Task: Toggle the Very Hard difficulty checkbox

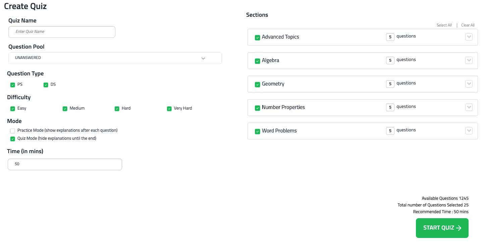Action: [169, 109]
